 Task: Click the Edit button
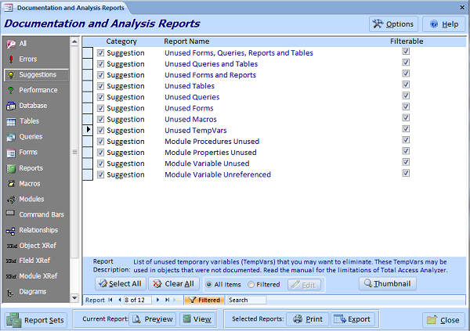click(304, 285)
